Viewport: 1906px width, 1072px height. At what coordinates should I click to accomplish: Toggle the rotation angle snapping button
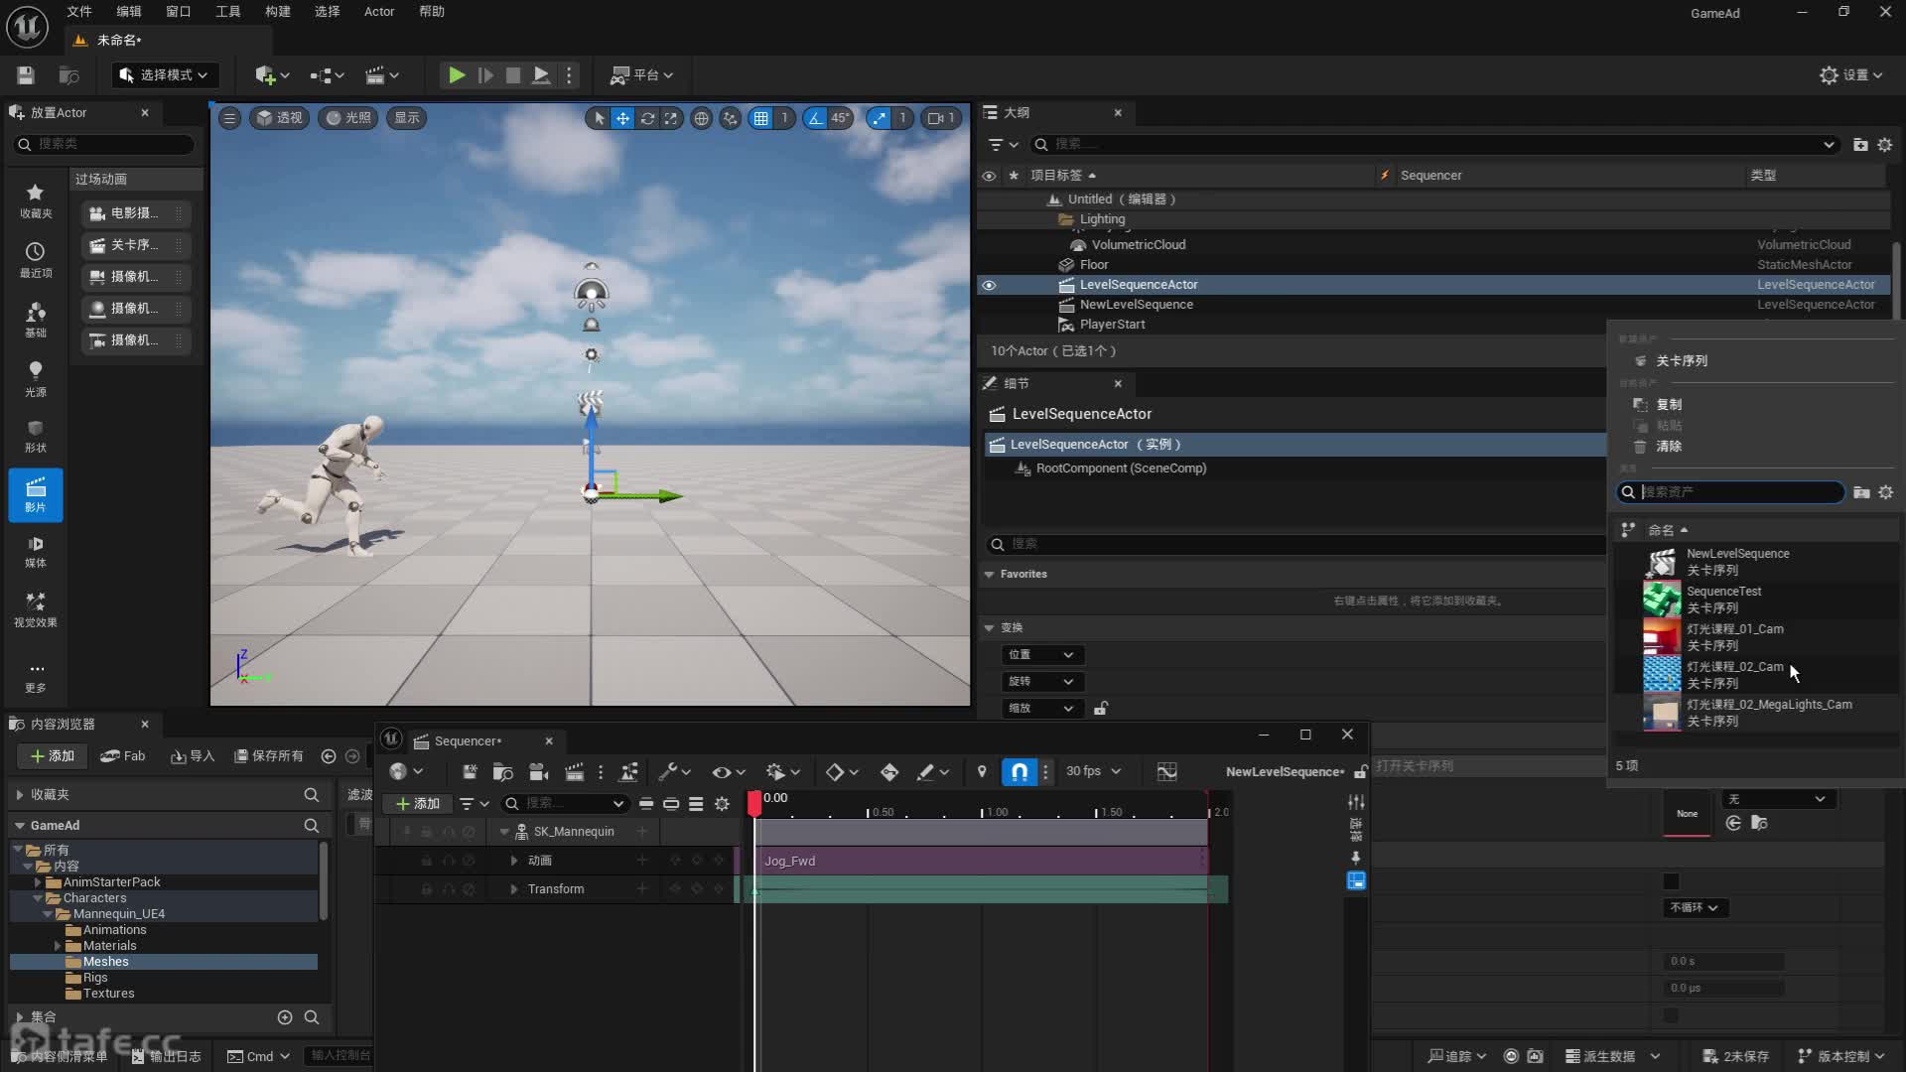(x=815, y=118)
